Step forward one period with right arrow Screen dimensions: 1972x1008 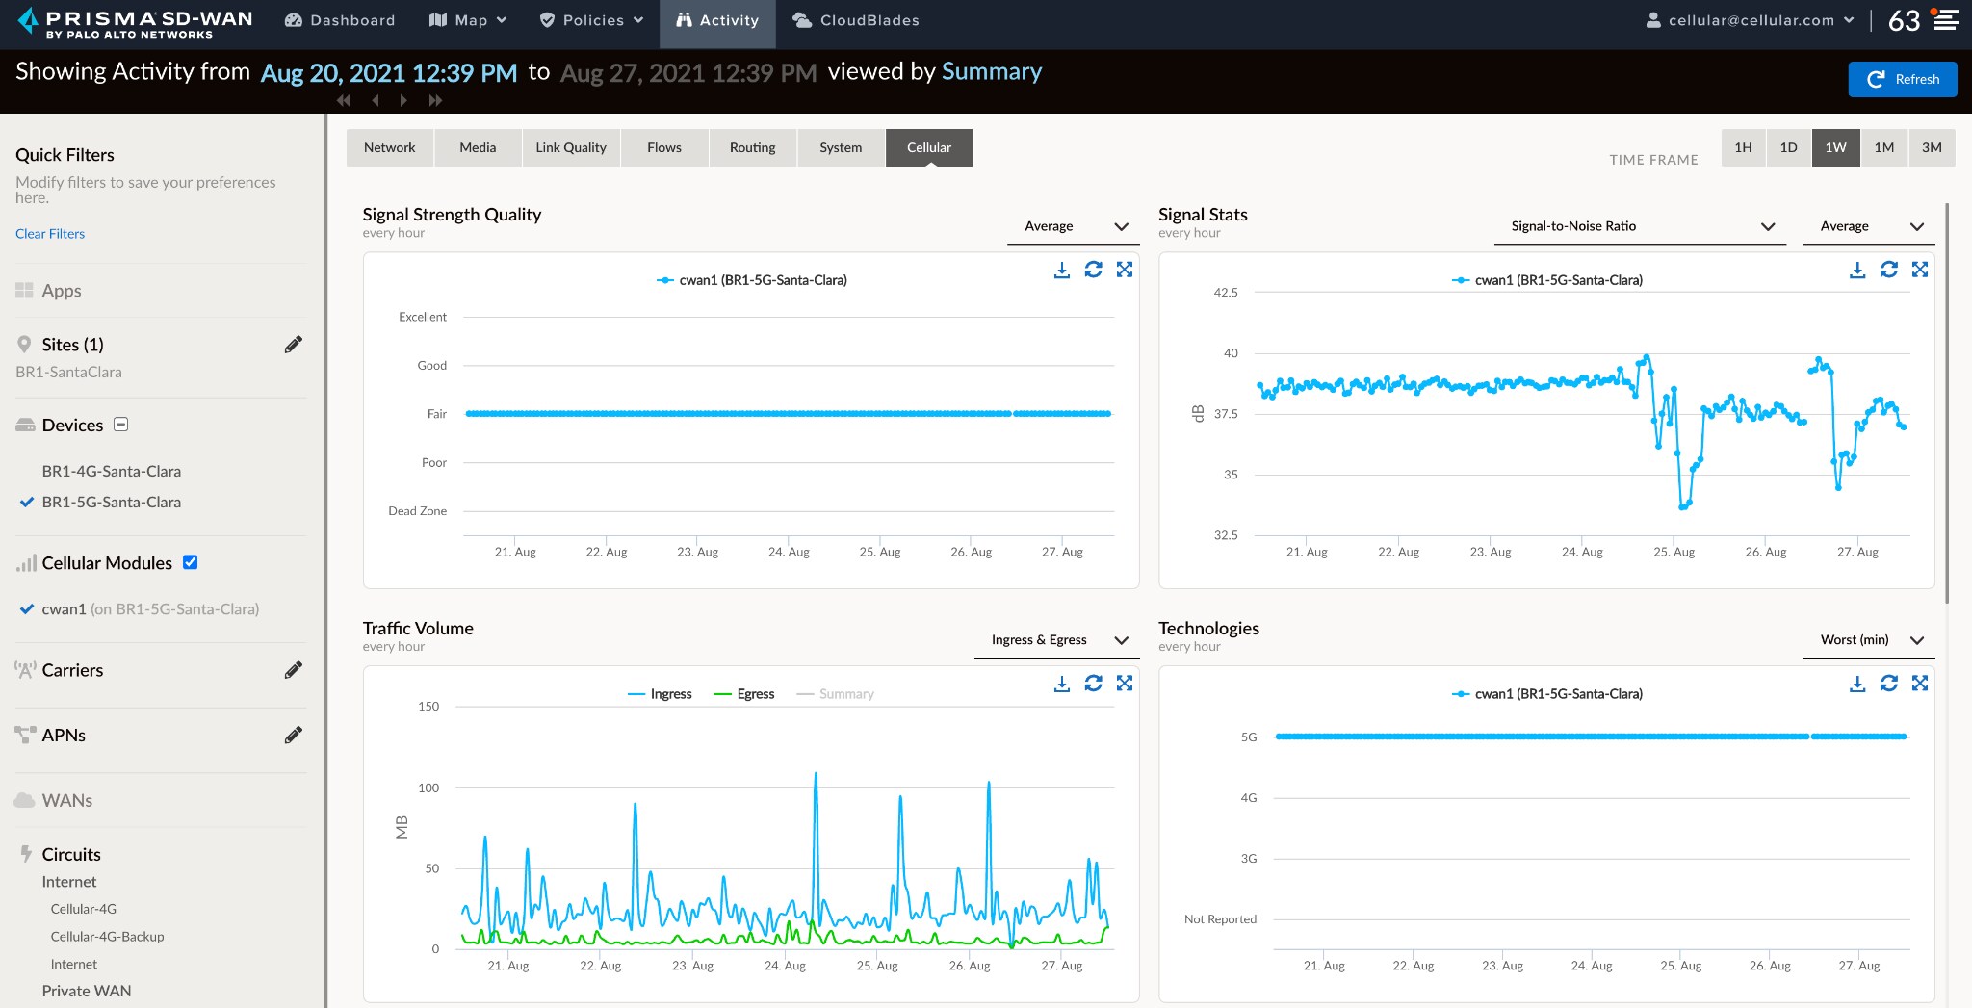pyautogui.click(x=403, y=100)
